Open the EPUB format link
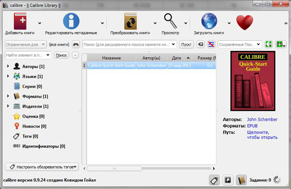Viewport: 291px width, 189px height. [252, 126]
